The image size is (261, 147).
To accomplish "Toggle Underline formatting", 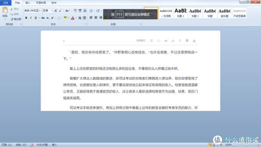I will coord(36,18).
